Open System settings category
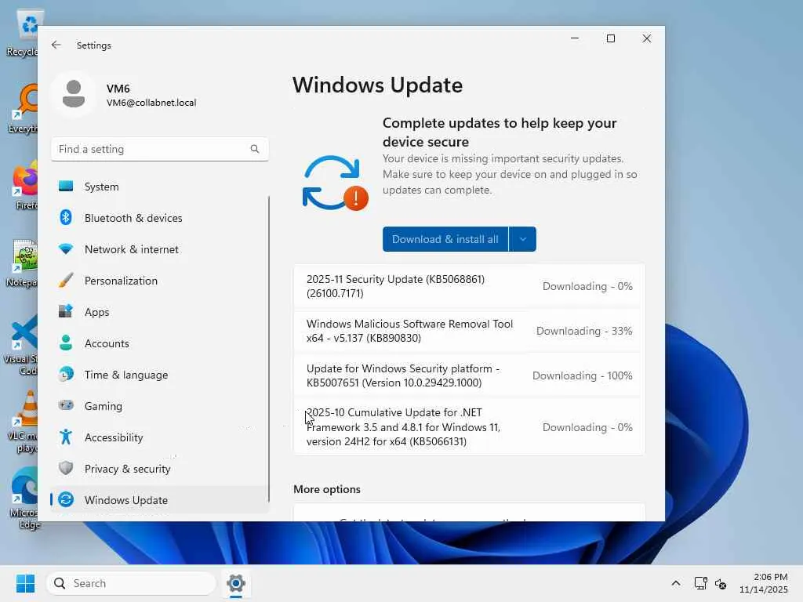803x602 pixels. (159, 187)
